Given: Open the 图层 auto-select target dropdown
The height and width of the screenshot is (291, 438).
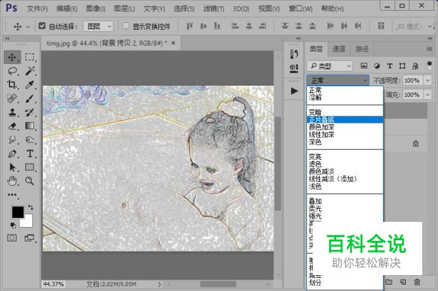Looking at the screenshot, I should 98,26.
